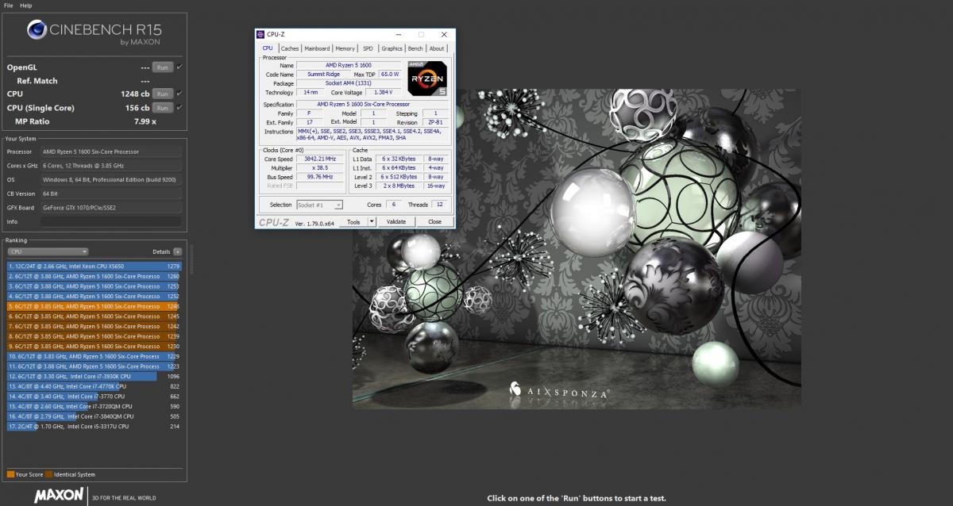This screenshot has width=953, height=506.
Task: Click the CB Version 64 Bit field
Action: point(111,194)
